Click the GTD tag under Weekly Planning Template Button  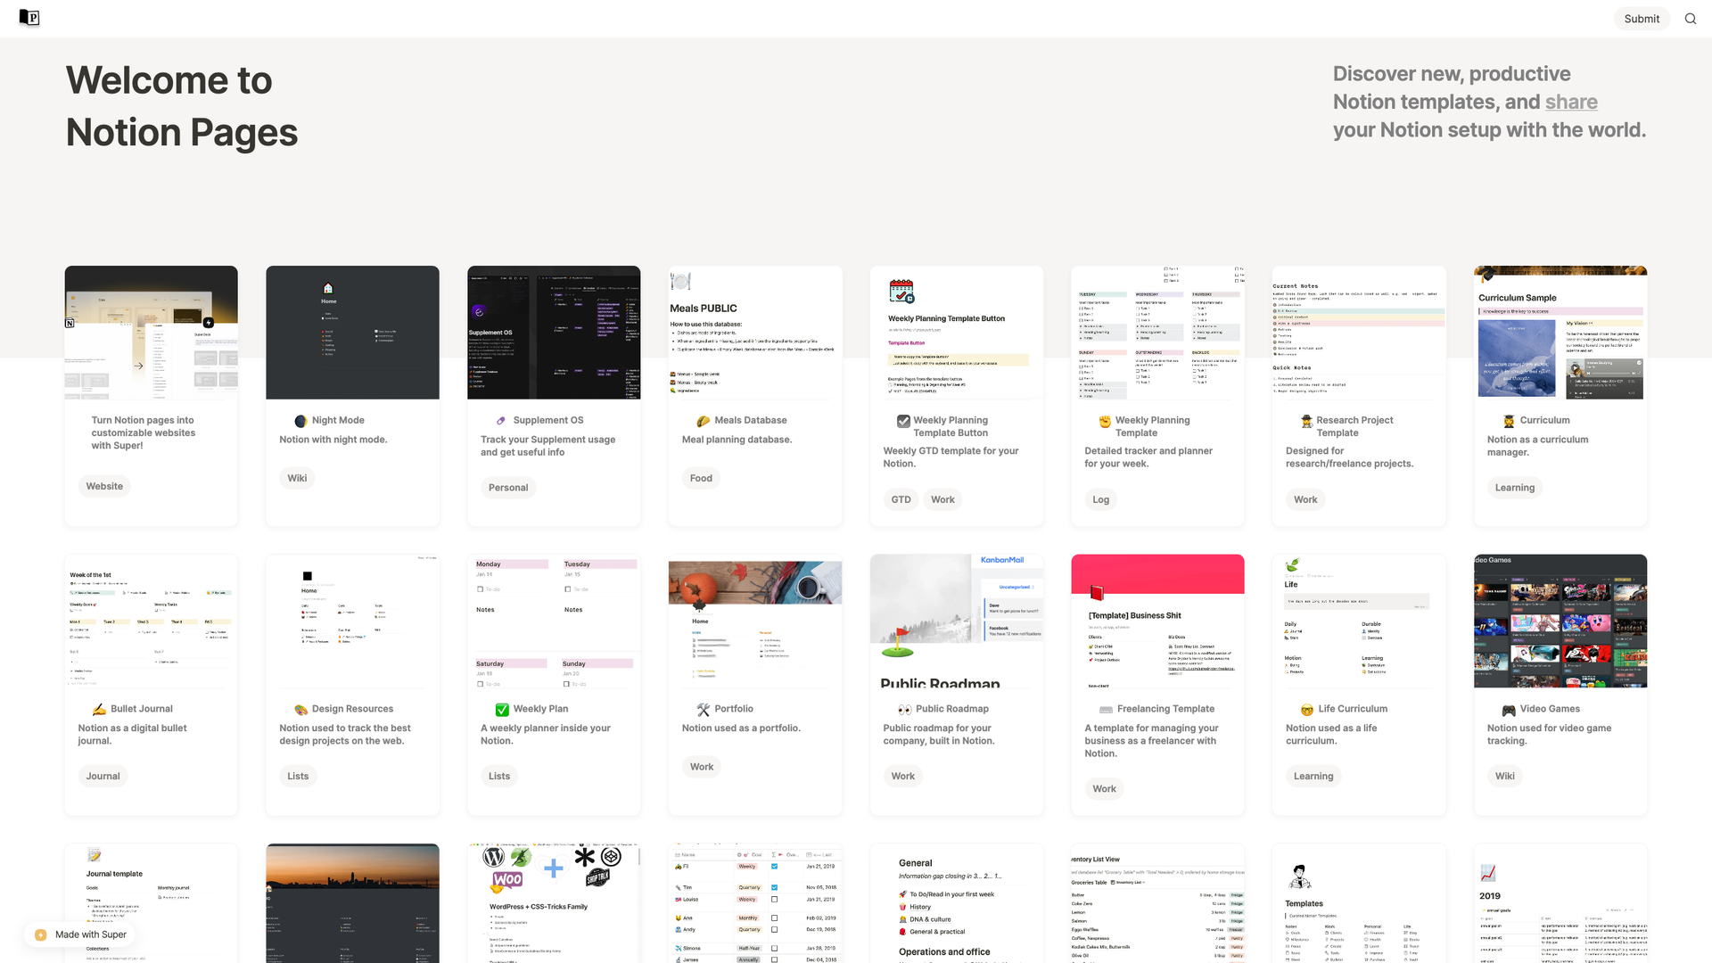tap(901, 499)
